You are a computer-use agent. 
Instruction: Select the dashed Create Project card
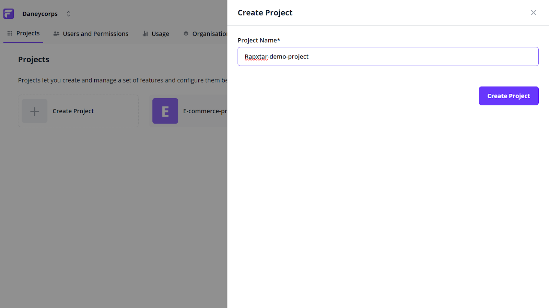(78, 111)
